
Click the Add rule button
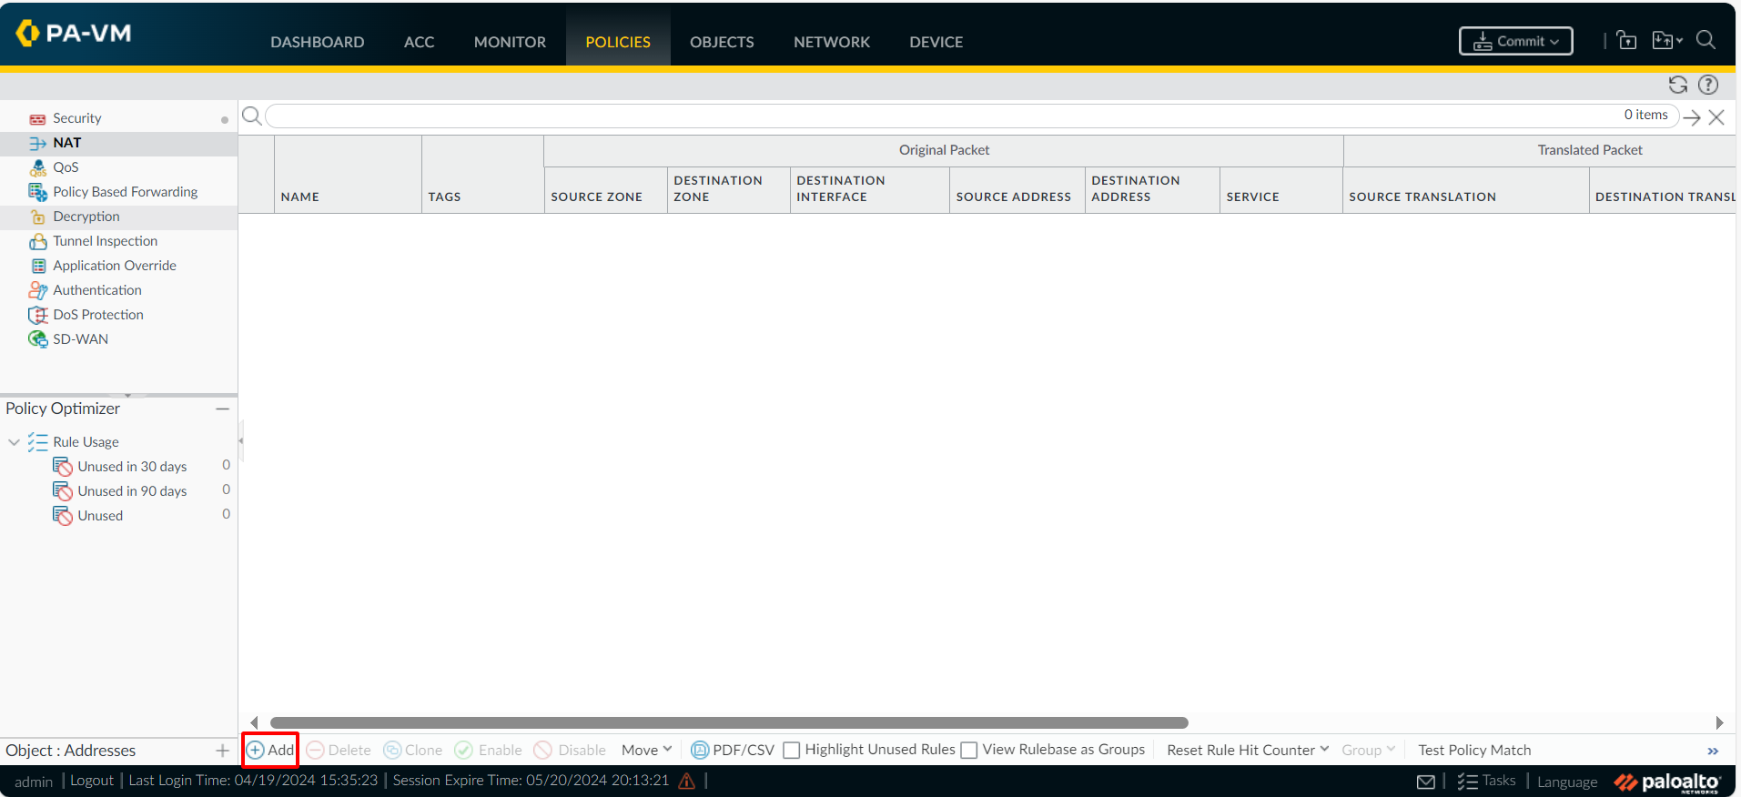coord(271,750)
